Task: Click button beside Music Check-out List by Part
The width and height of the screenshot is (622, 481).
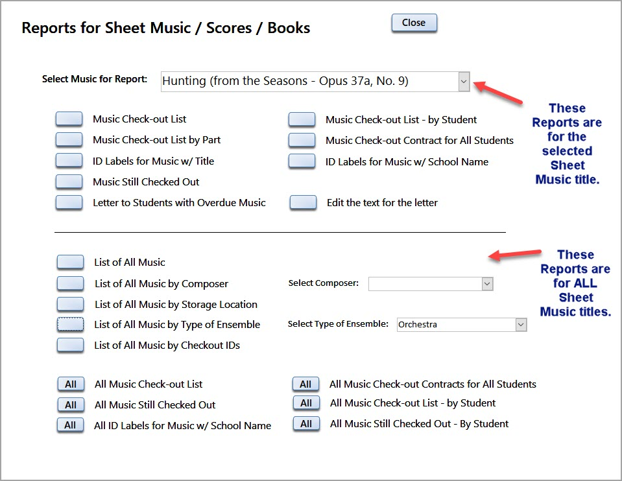Action: click(69, 140)
